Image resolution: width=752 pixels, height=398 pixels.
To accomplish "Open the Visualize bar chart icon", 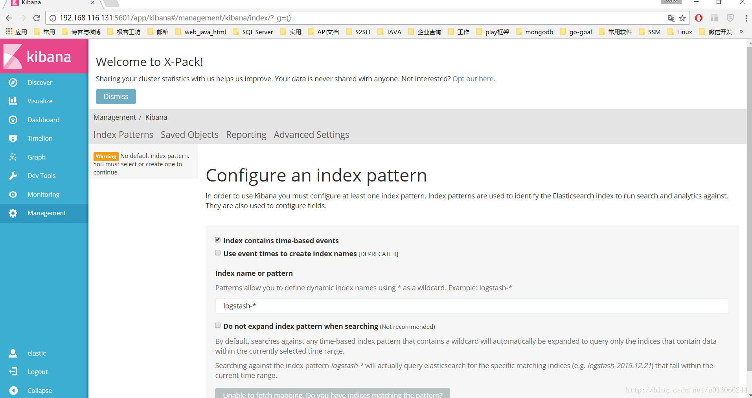I will [x=13, y=101].
